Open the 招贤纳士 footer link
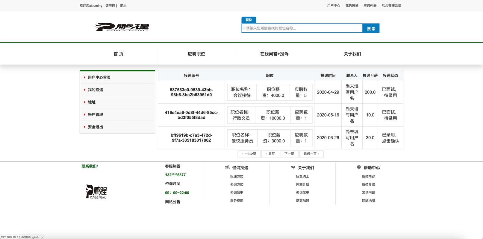Image resolution: width=483 pixels, height=239 pixels. (x=302, y=177)
